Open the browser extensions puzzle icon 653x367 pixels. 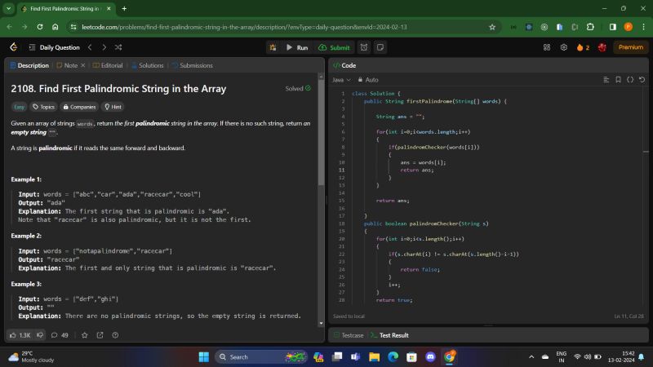(590, 27)
